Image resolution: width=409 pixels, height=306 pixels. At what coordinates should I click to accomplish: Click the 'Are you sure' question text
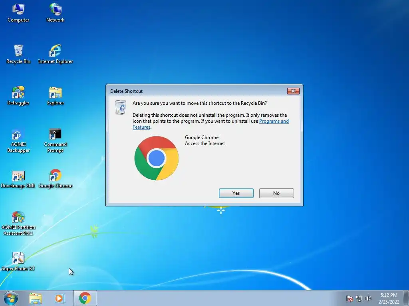(200, 103)
